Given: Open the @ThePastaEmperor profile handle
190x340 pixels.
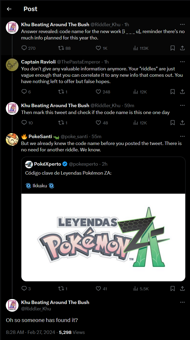Looking at the screenshot, I should click(79, 62).
